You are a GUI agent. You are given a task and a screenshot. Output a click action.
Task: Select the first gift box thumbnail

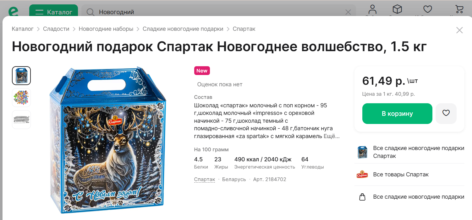coord(21,76)
